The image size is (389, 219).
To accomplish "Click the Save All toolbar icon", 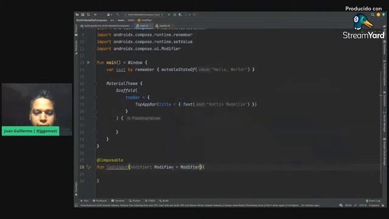I will tap(83, 15).
